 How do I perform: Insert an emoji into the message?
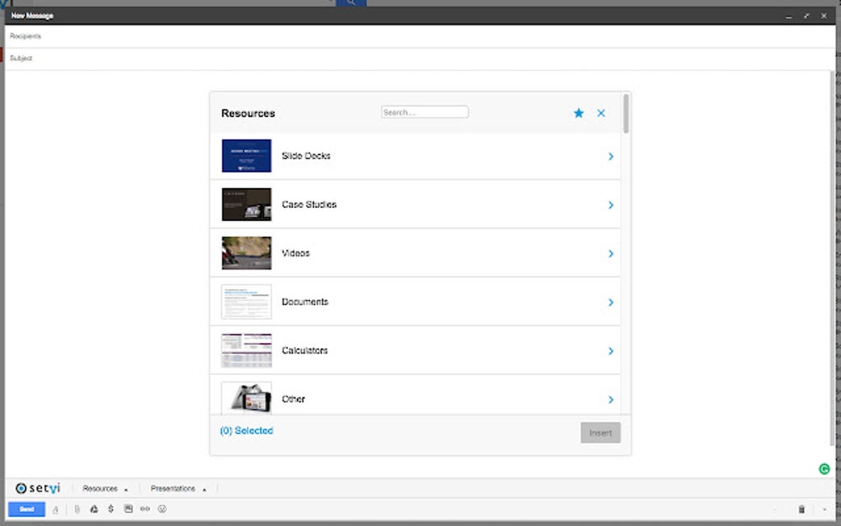pos(162,509)
